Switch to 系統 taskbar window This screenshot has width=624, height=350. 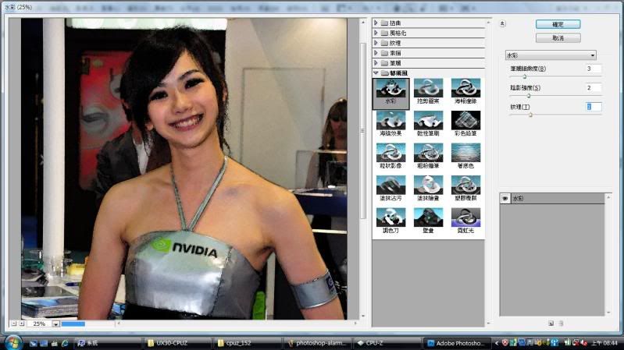tap(108, 343)
